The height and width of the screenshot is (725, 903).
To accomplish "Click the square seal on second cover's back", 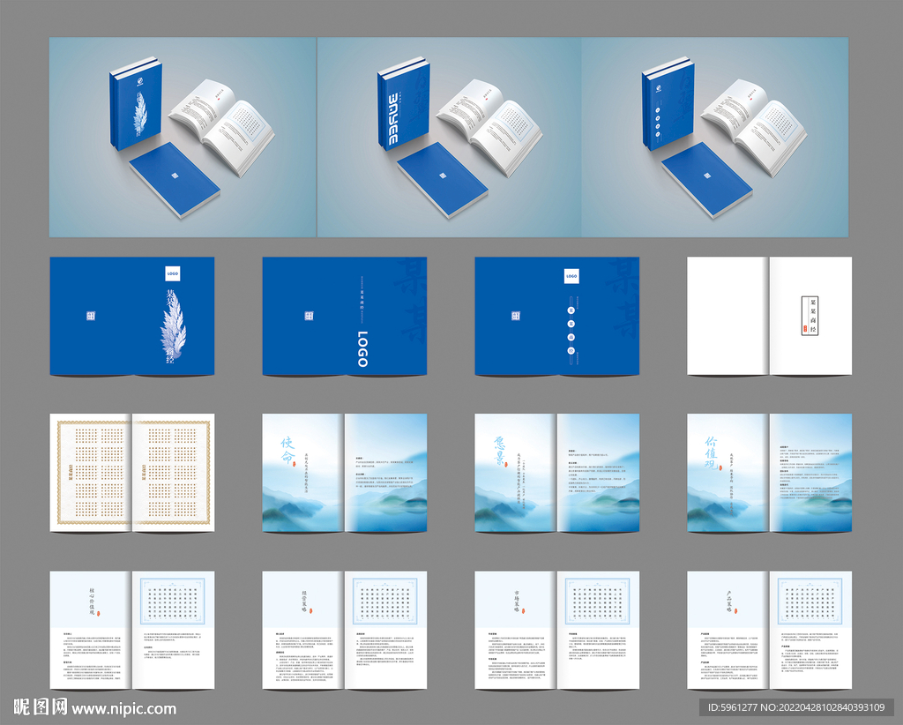I will click(x=308, y=317).
